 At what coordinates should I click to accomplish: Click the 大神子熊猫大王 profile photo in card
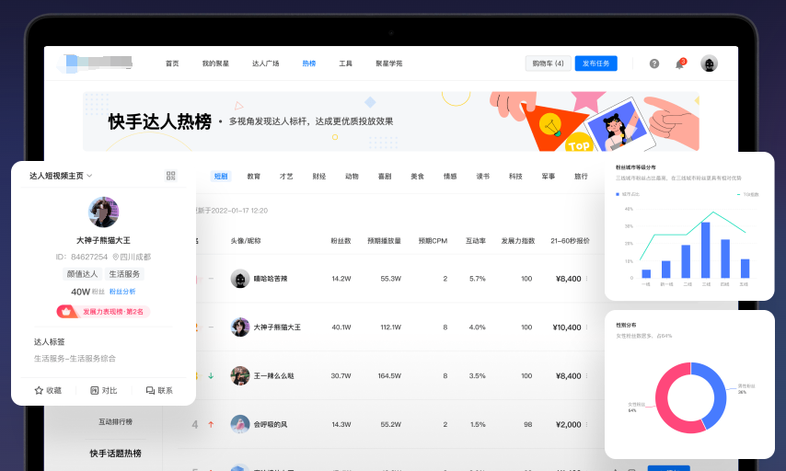(103, 212)
